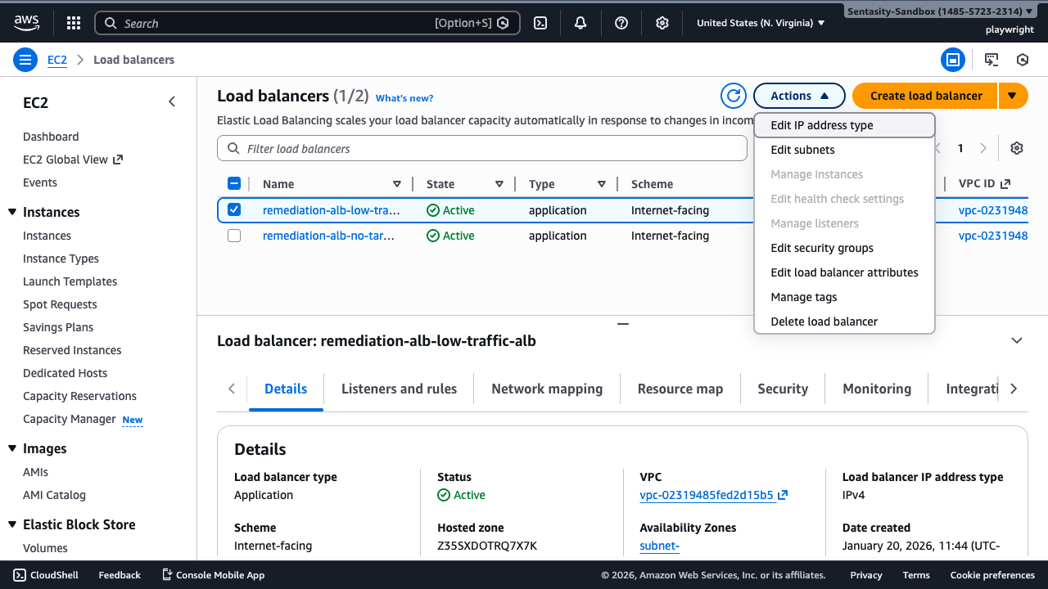Open the notifications bell

click(x=580, y=23)
